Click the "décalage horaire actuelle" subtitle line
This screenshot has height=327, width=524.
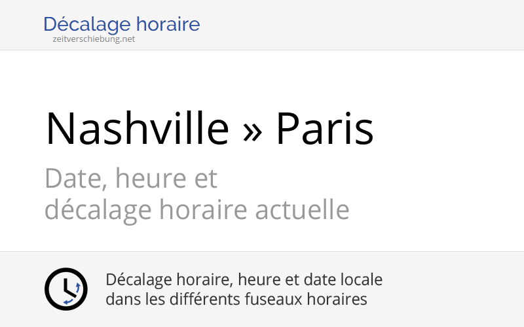pyautogui.click(x=196, y=211)
